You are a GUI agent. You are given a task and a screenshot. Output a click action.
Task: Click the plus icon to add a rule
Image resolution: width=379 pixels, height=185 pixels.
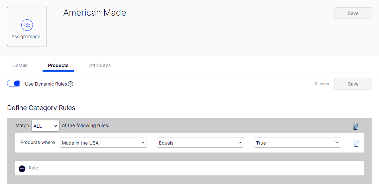[22, 168]
